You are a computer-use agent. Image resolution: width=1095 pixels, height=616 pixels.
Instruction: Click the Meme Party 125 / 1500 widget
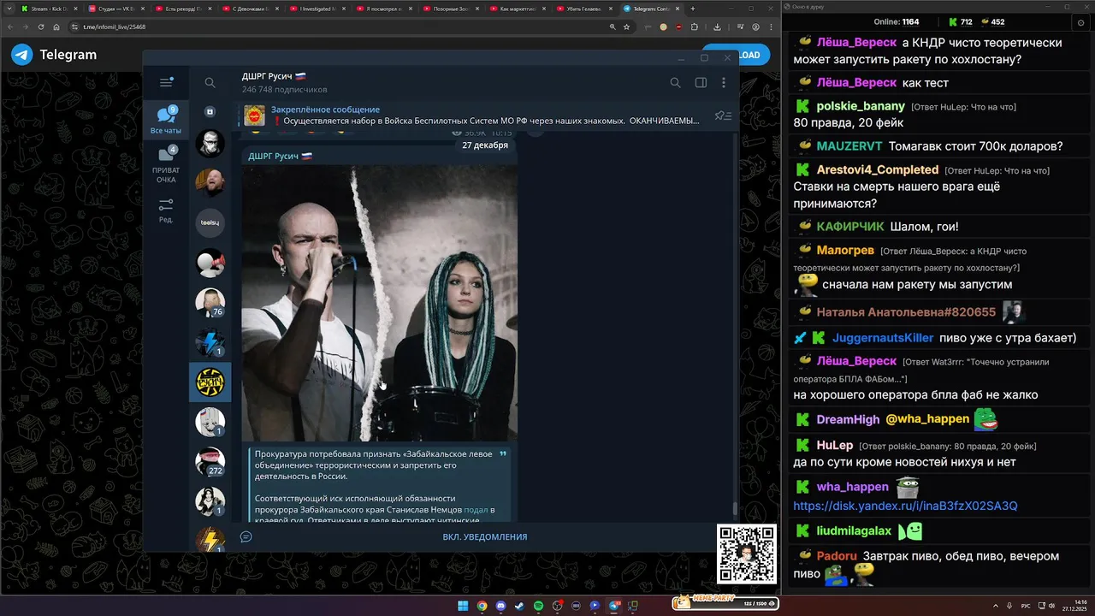(x=725, y=602)
